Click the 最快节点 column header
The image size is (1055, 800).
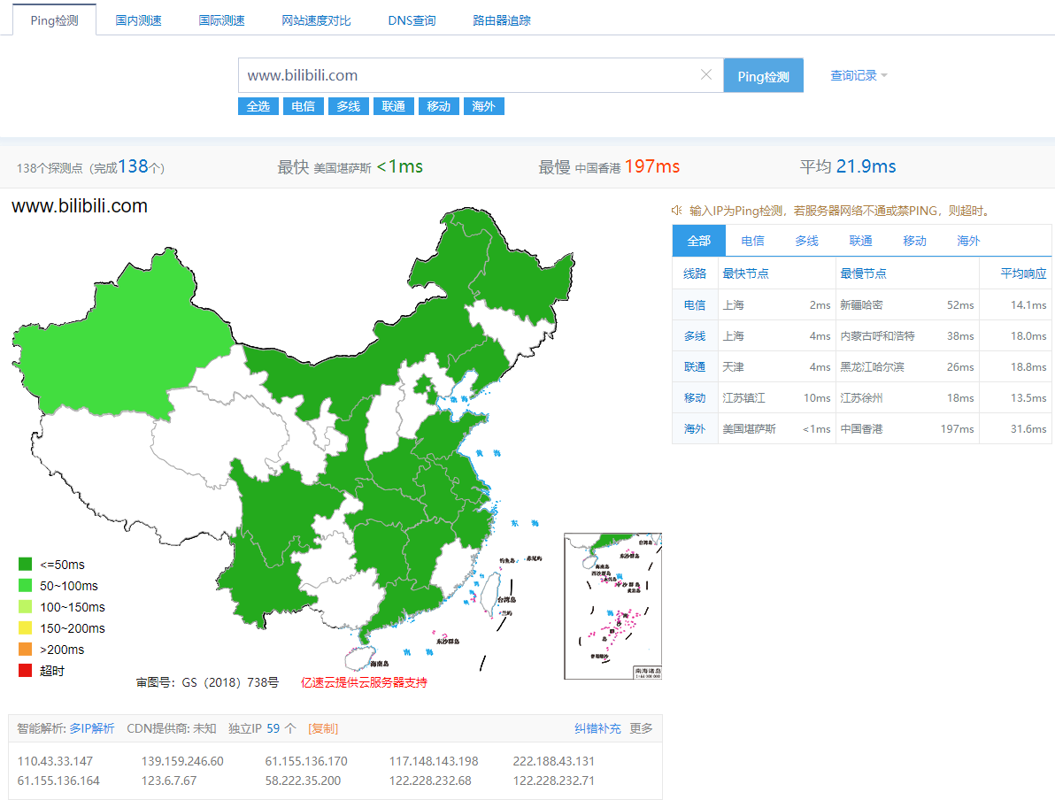[x=745, y=273]
